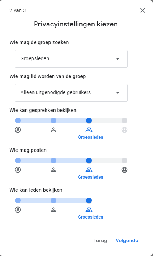The height and width of the screenshot is (256, 153).
Task: Click the Groepsleden label under 'Wie kan gesprekken bekijken'
Action: point(91,137)
